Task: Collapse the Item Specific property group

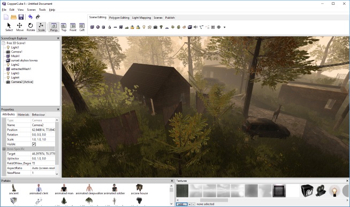Action: (4, 149)
